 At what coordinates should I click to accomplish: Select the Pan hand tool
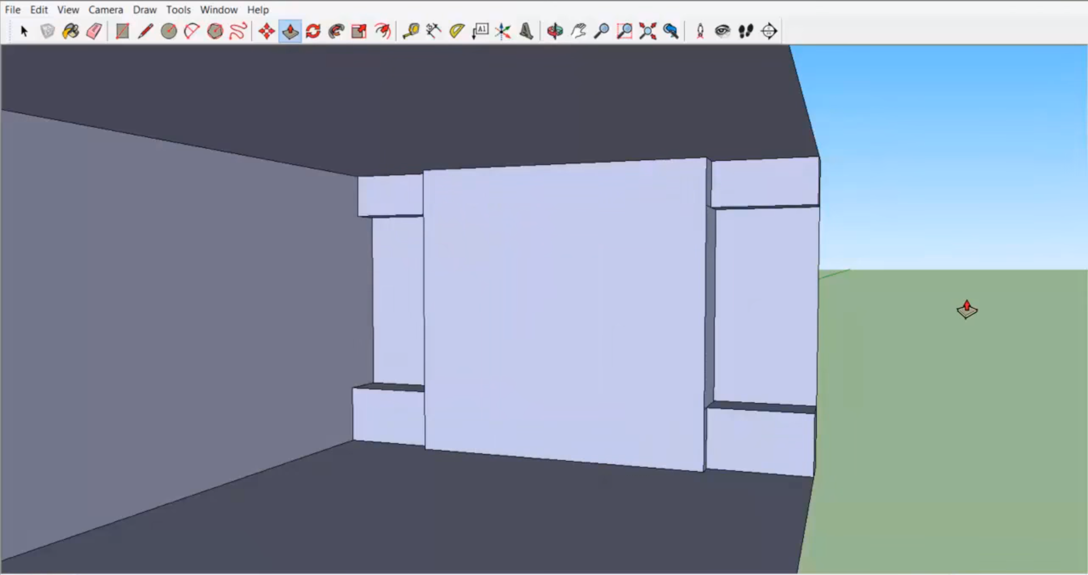[578, 31]
